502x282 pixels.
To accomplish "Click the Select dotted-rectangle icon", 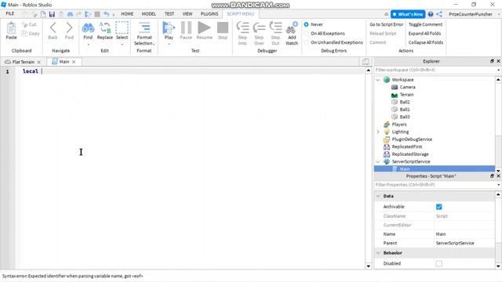I will click(x=122, y=28).
